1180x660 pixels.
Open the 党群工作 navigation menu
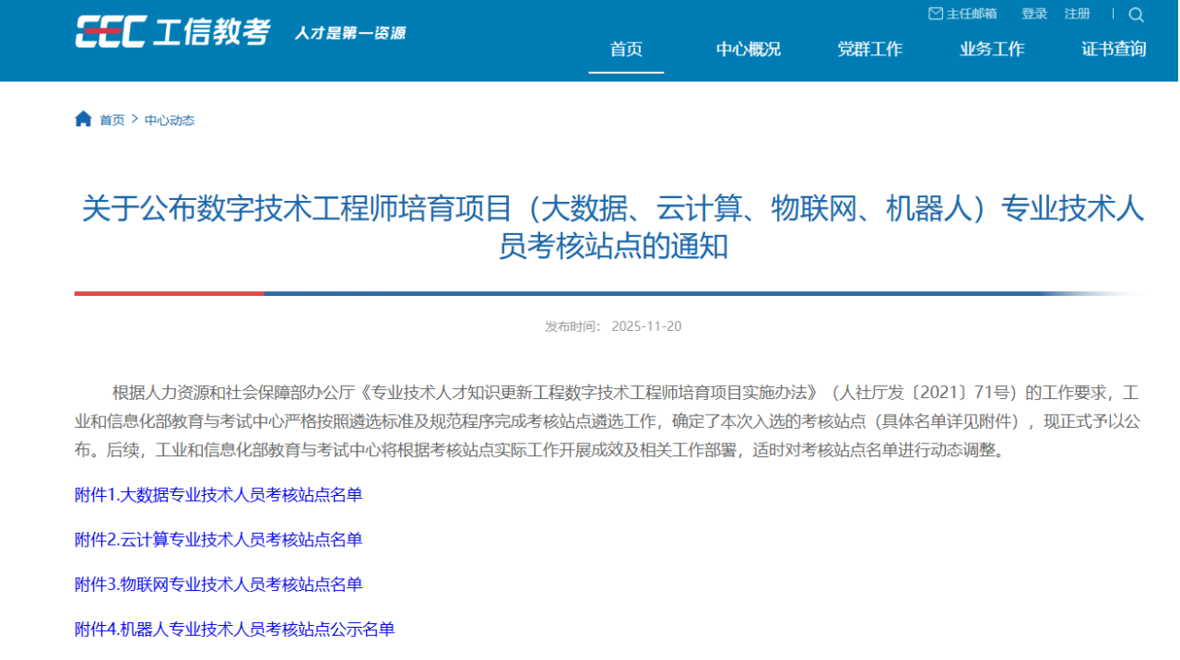pos(869,50)
